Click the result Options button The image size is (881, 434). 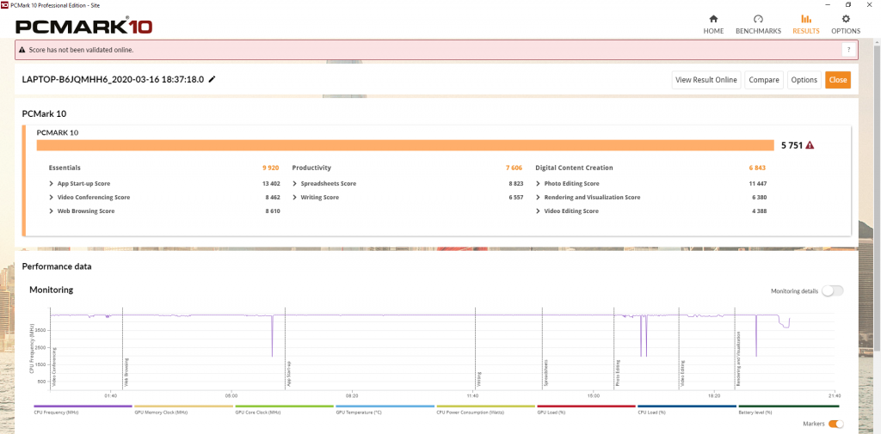[804, 80]
